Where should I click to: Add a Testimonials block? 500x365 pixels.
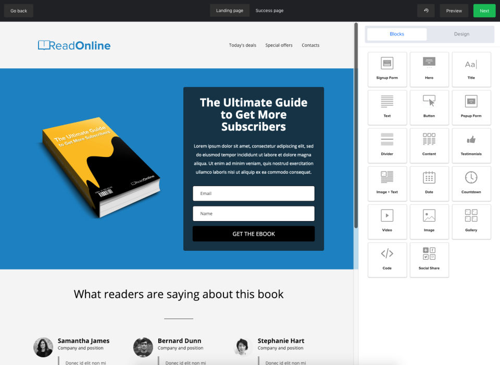click(471, 145)
